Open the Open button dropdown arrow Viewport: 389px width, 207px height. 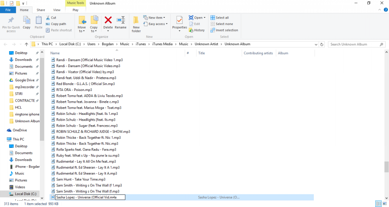(x=205, y=17)
